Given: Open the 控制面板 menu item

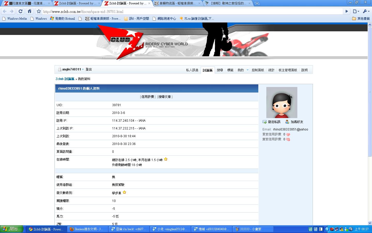Looking at the screenshot, I should [x=258, y=70].
